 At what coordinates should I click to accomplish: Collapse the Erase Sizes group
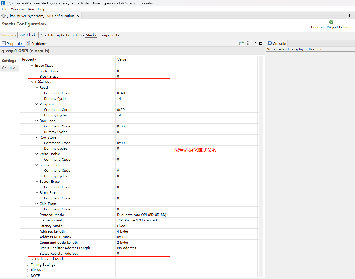pyautogui.click(x=32, y=66)
